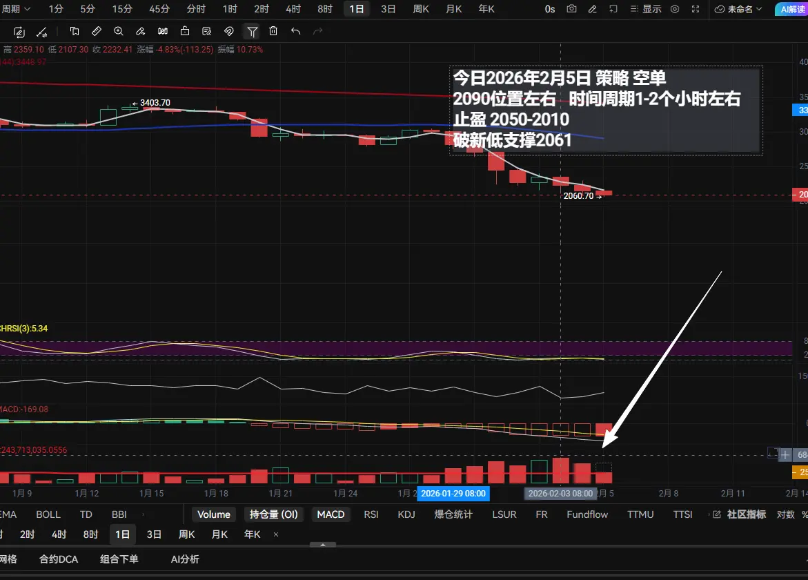This screenshot has width=808, height=580.
Task: Click the strategy text annotation box
Action: pyautogui.click(x=606, y=110)
